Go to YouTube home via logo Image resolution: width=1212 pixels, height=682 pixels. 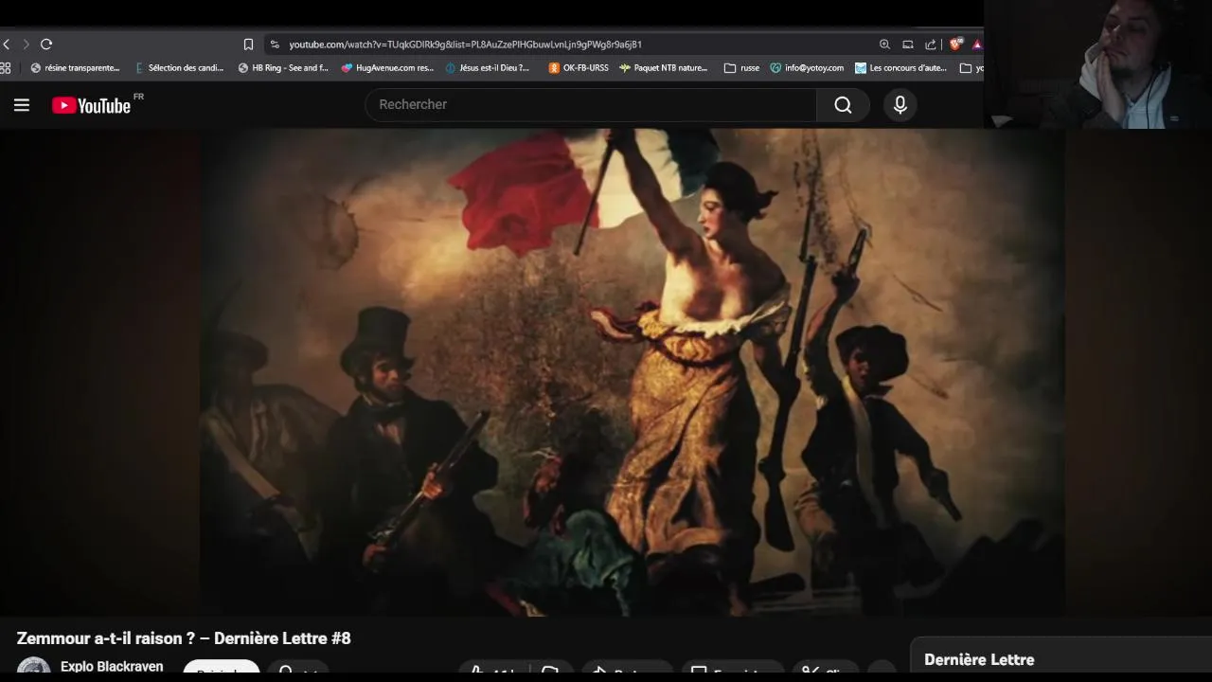[91, 105]
